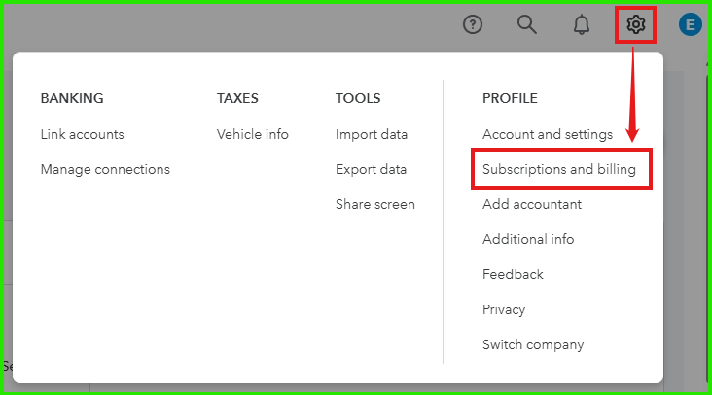
Task: Click the settings gear icon
Action: pos(636,24)
